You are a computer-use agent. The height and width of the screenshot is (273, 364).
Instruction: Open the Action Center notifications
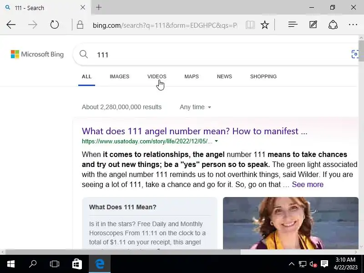pos(324,264)
